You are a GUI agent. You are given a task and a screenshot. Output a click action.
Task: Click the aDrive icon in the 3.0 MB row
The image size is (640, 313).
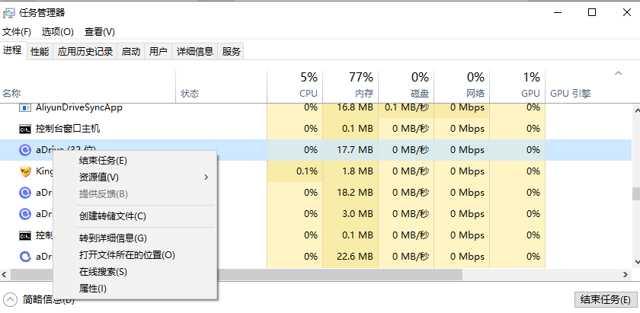(x=24, y=214)
